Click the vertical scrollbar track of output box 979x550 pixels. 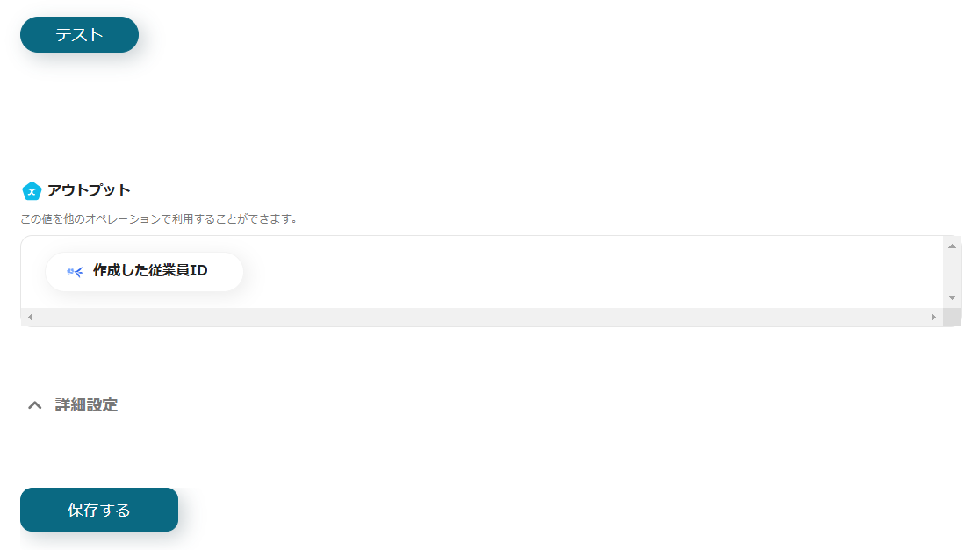[952, 272]
